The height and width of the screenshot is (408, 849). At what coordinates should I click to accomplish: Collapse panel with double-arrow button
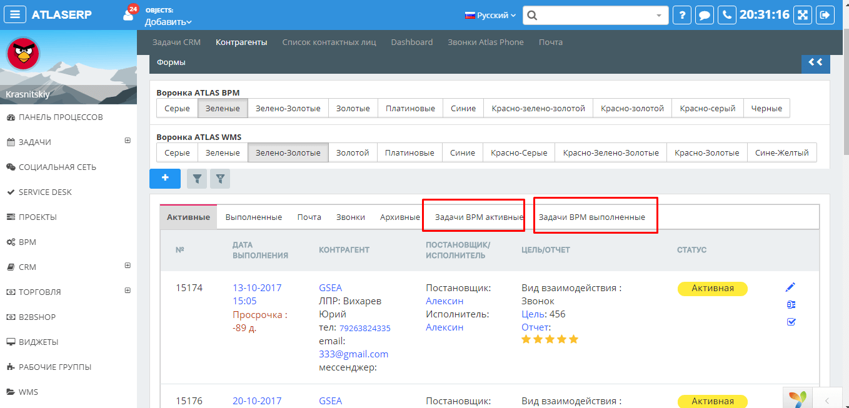(815, 62)
